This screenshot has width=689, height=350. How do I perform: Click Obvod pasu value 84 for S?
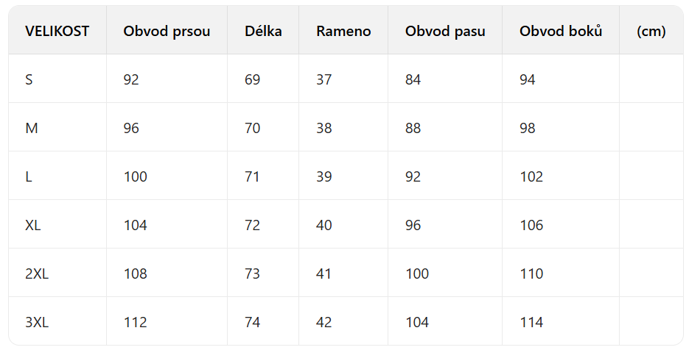click(x=413, y=79)
